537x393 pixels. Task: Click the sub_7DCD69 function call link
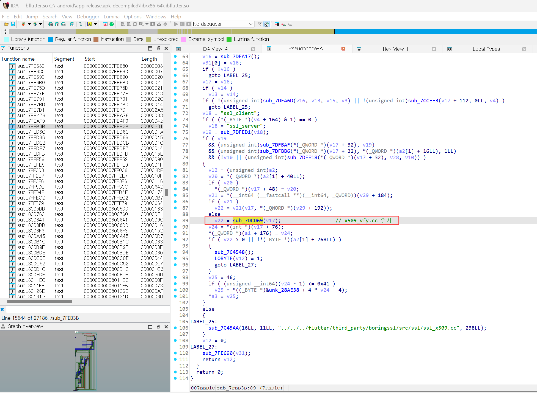point(247,220)
